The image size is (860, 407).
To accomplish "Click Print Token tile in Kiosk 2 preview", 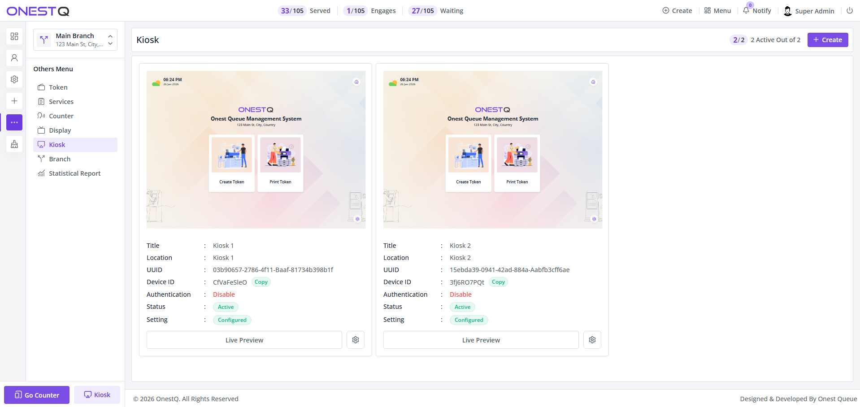I will pyautogui.click(x=517, y=164).
